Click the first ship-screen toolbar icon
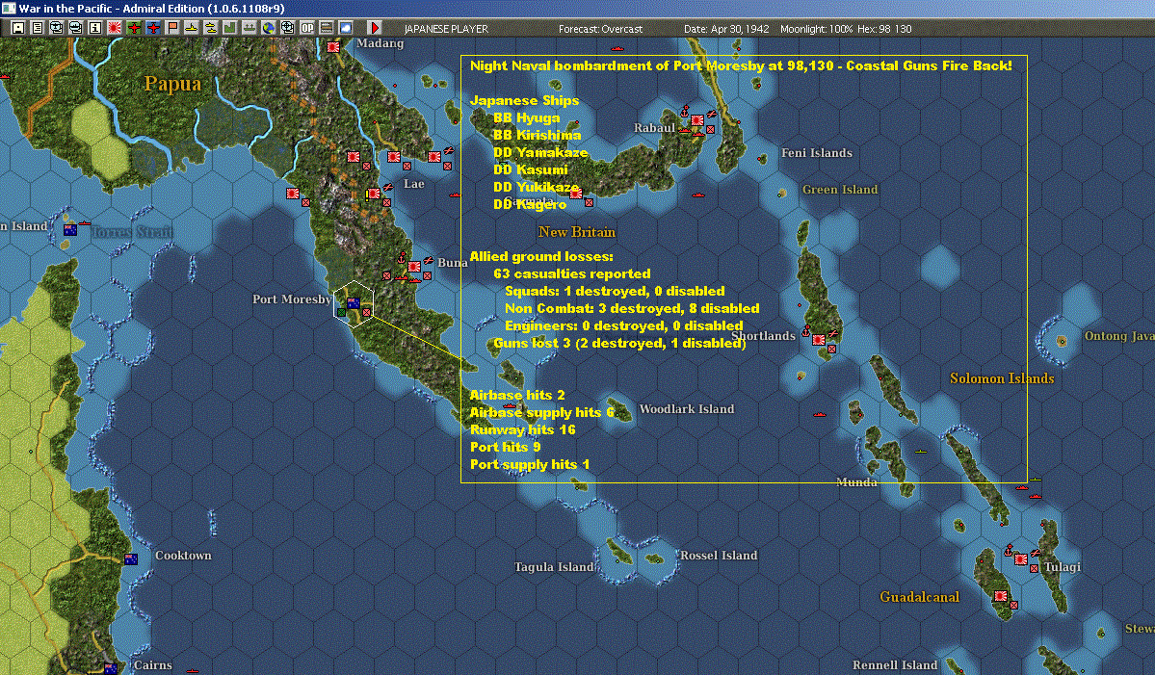This screenshot has width=1155, height=675. (57, 28)
